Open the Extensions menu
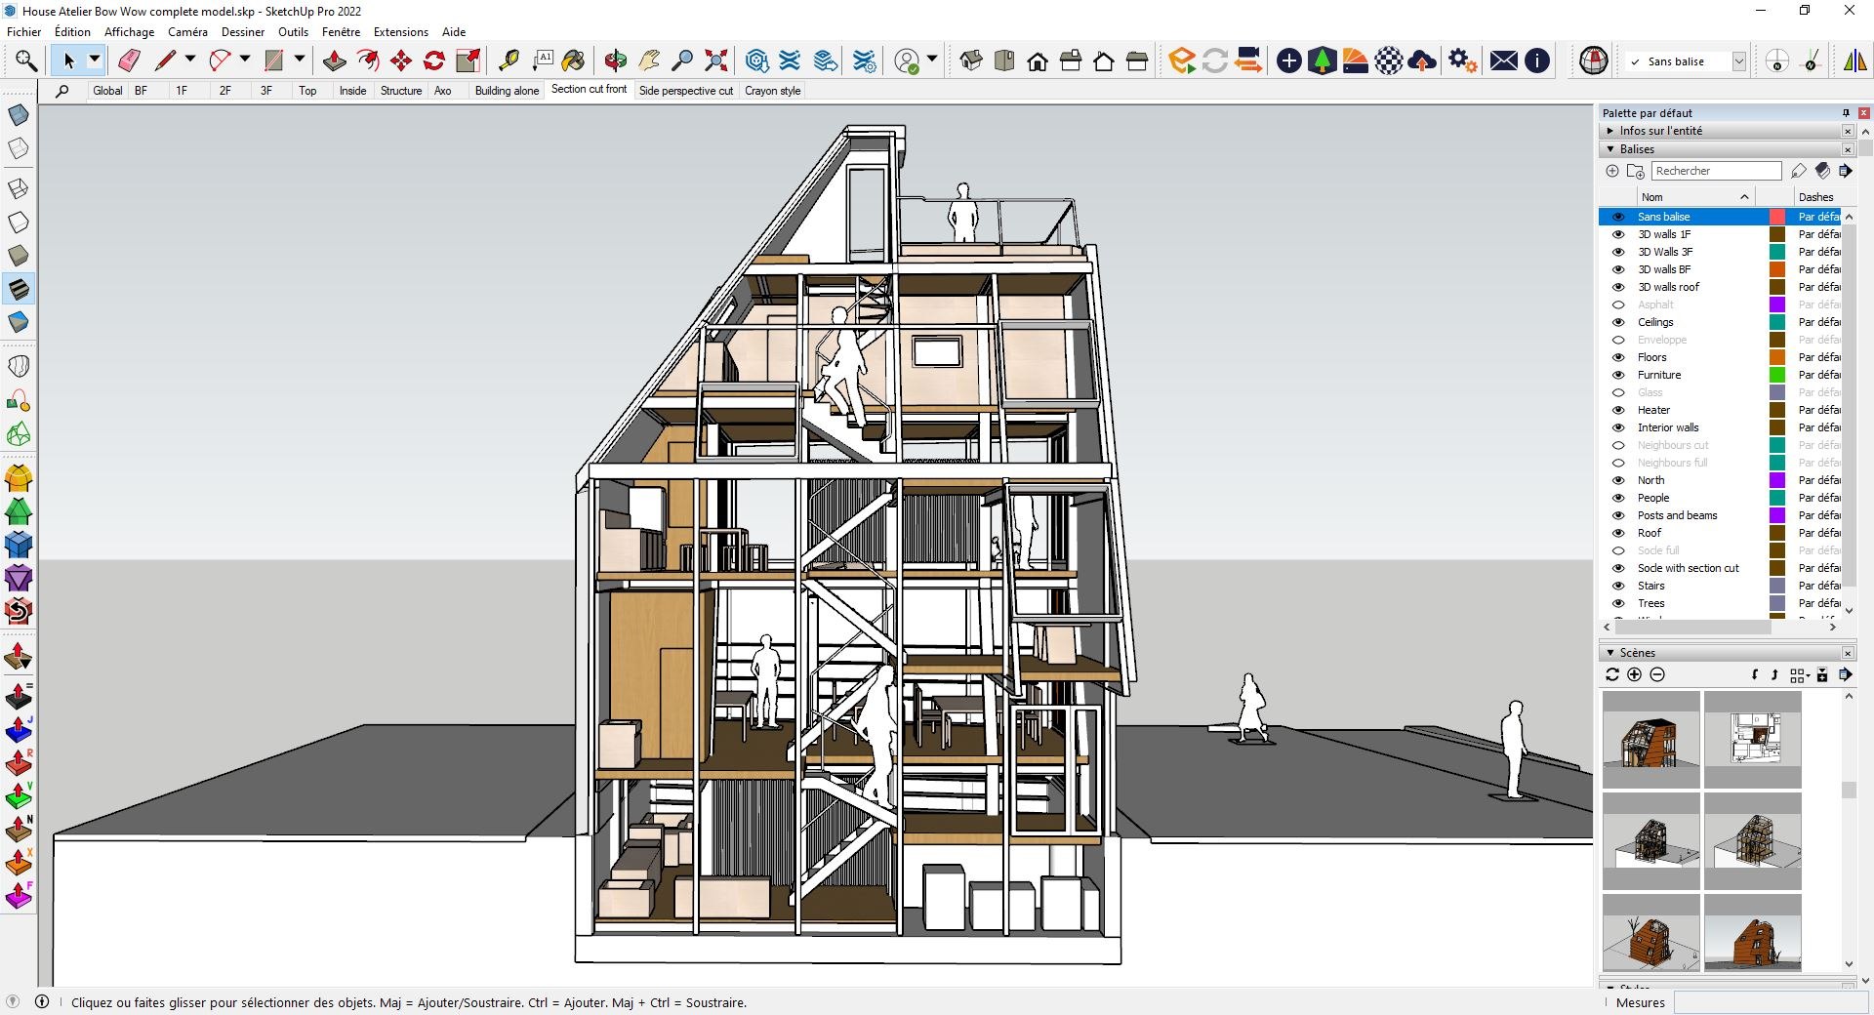Viewport: 1874px width, 1015px height. tap(401, 32)
